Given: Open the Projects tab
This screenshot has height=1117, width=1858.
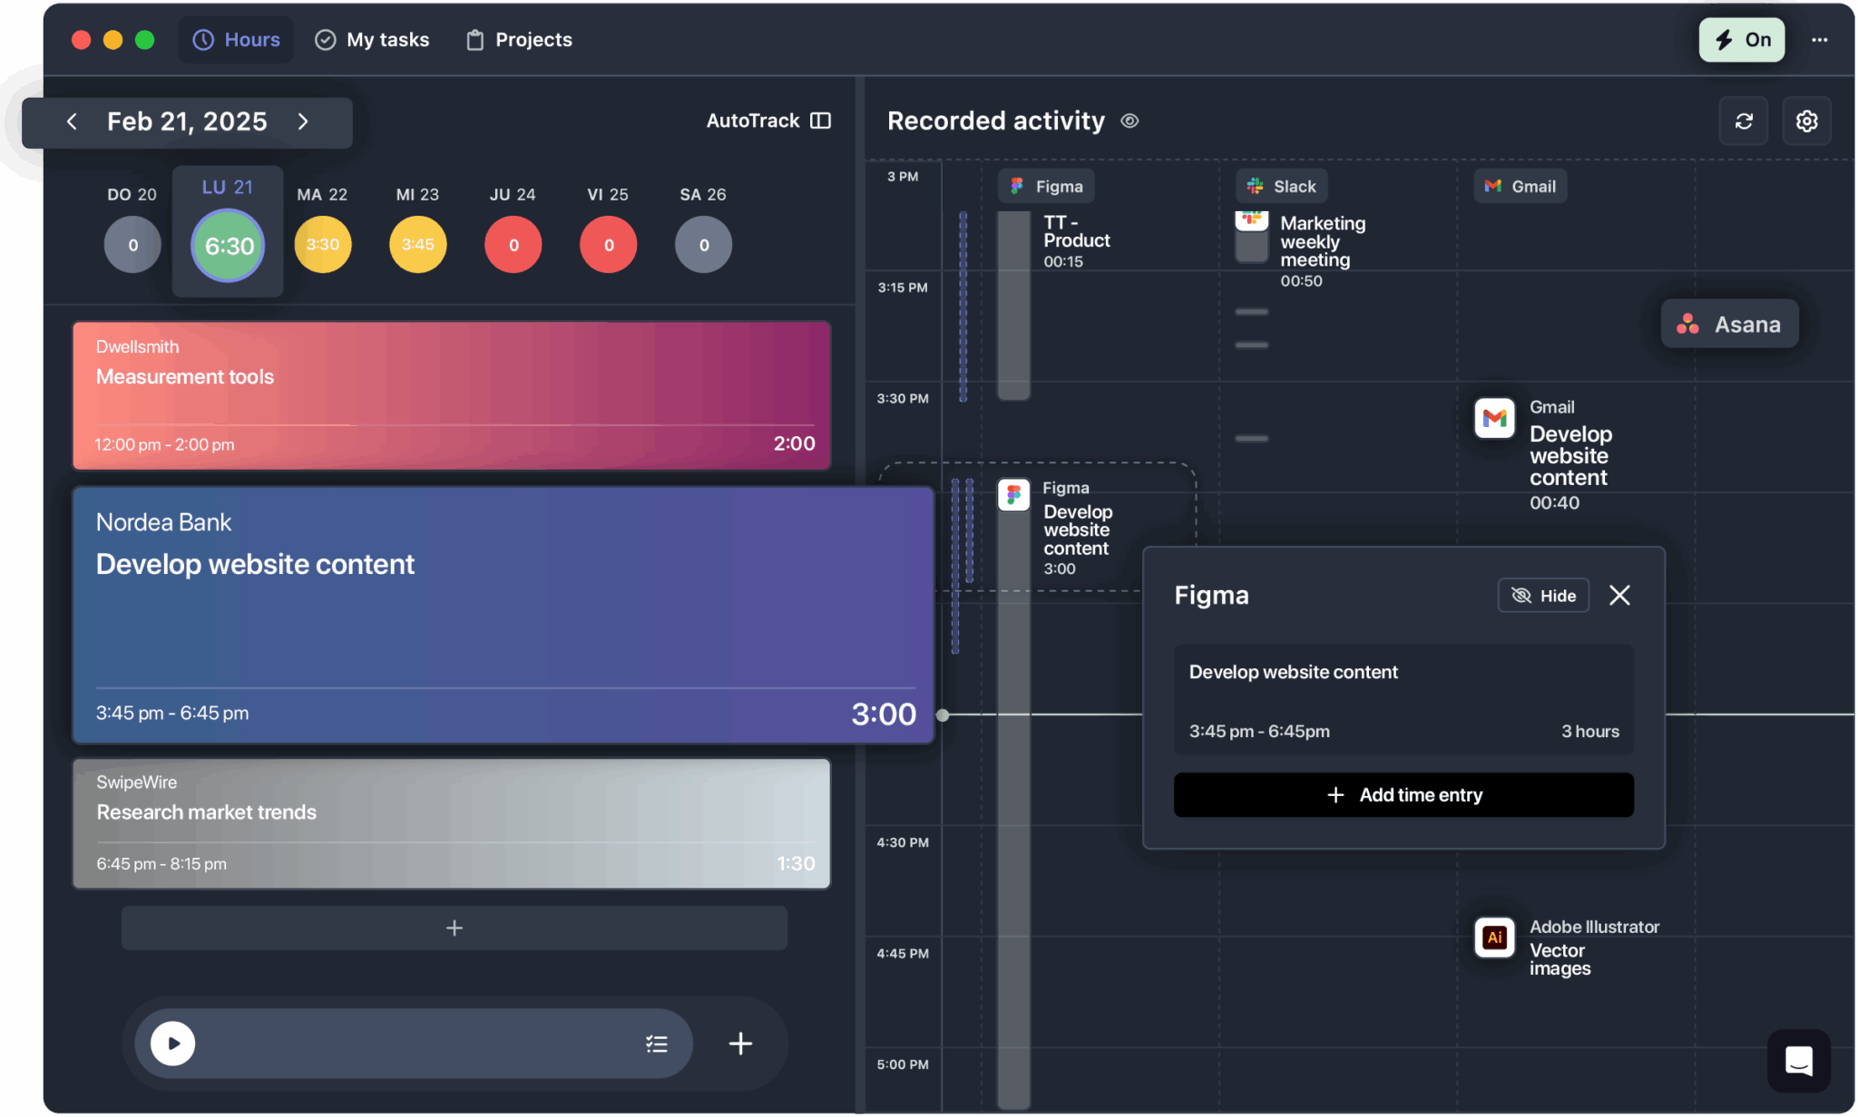Looking at the screenshot, I should [518, 39].
